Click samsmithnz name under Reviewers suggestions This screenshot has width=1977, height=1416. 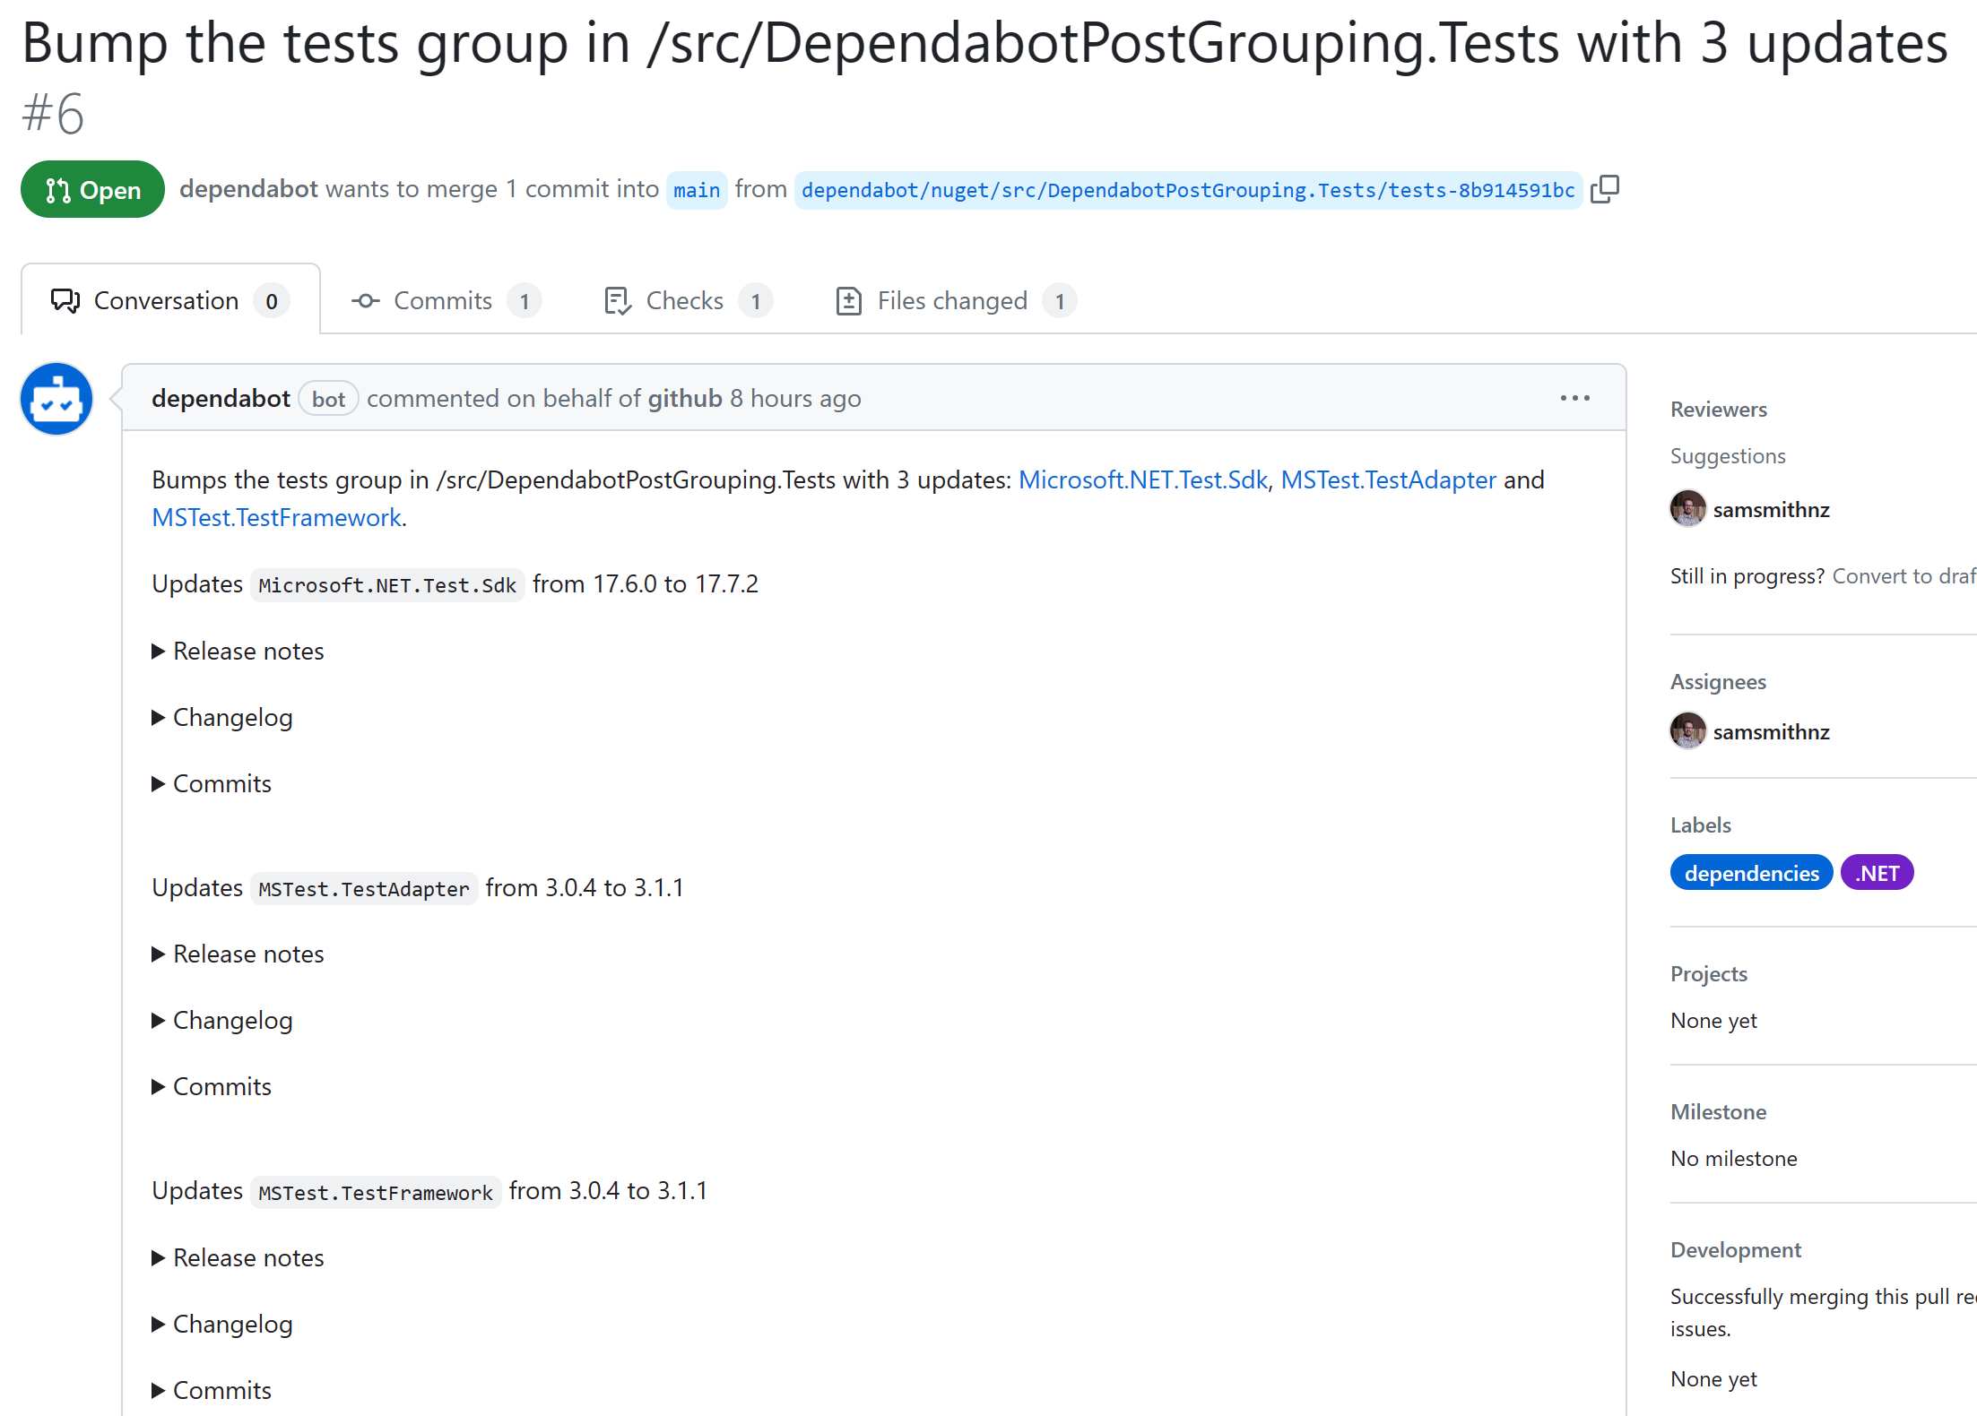click(1771, 509)
